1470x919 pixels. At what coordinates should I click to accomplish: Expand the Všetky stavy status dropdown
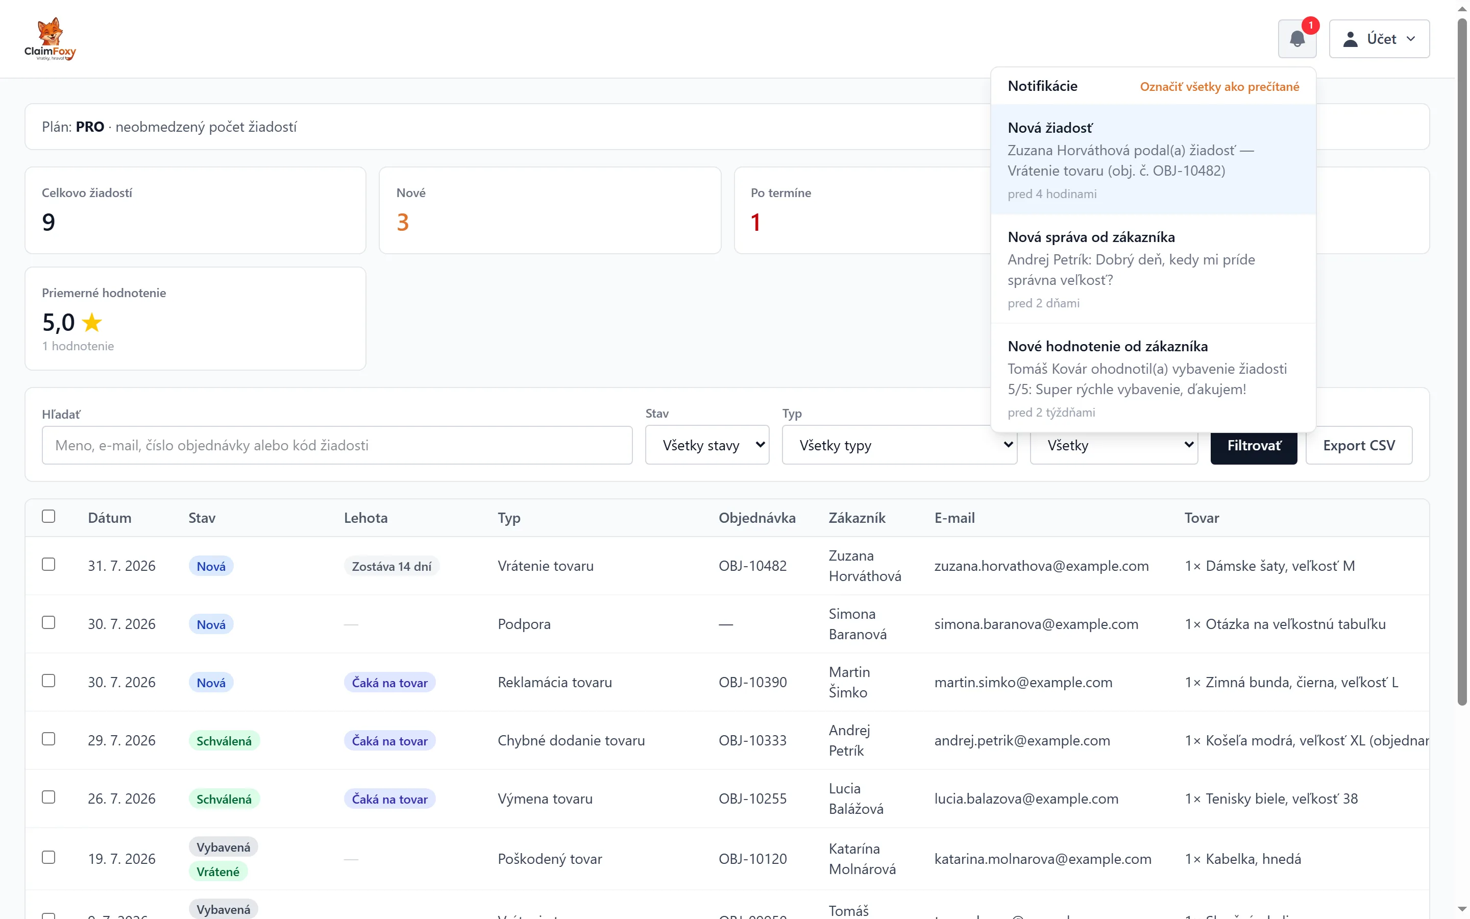coord(707,445)
